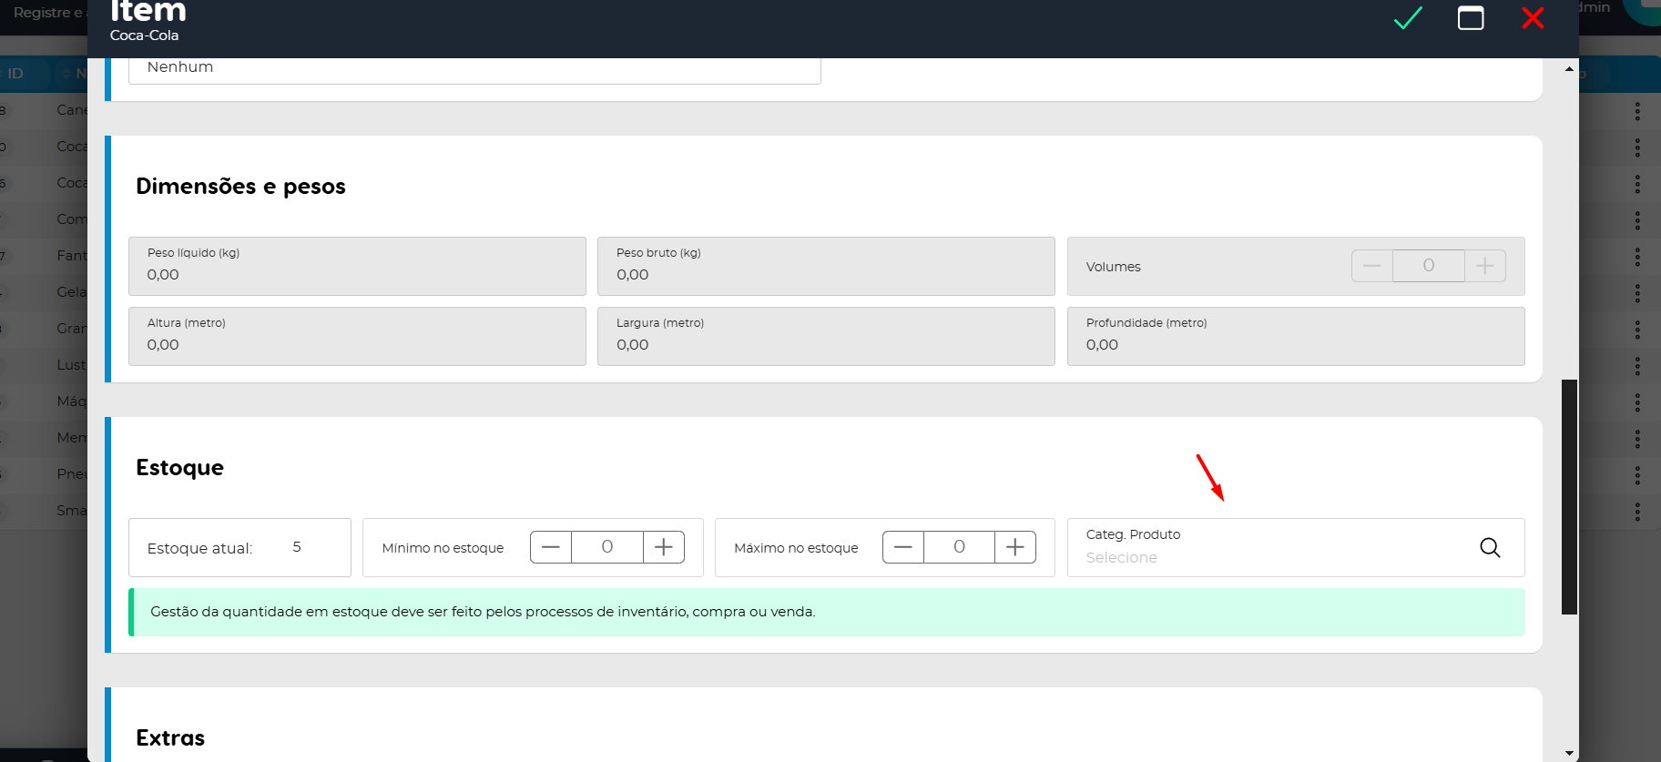Decrease Mínimo no estoque with minus
Viewport: 1661px width, 762px height.
[x=551, y=547]
